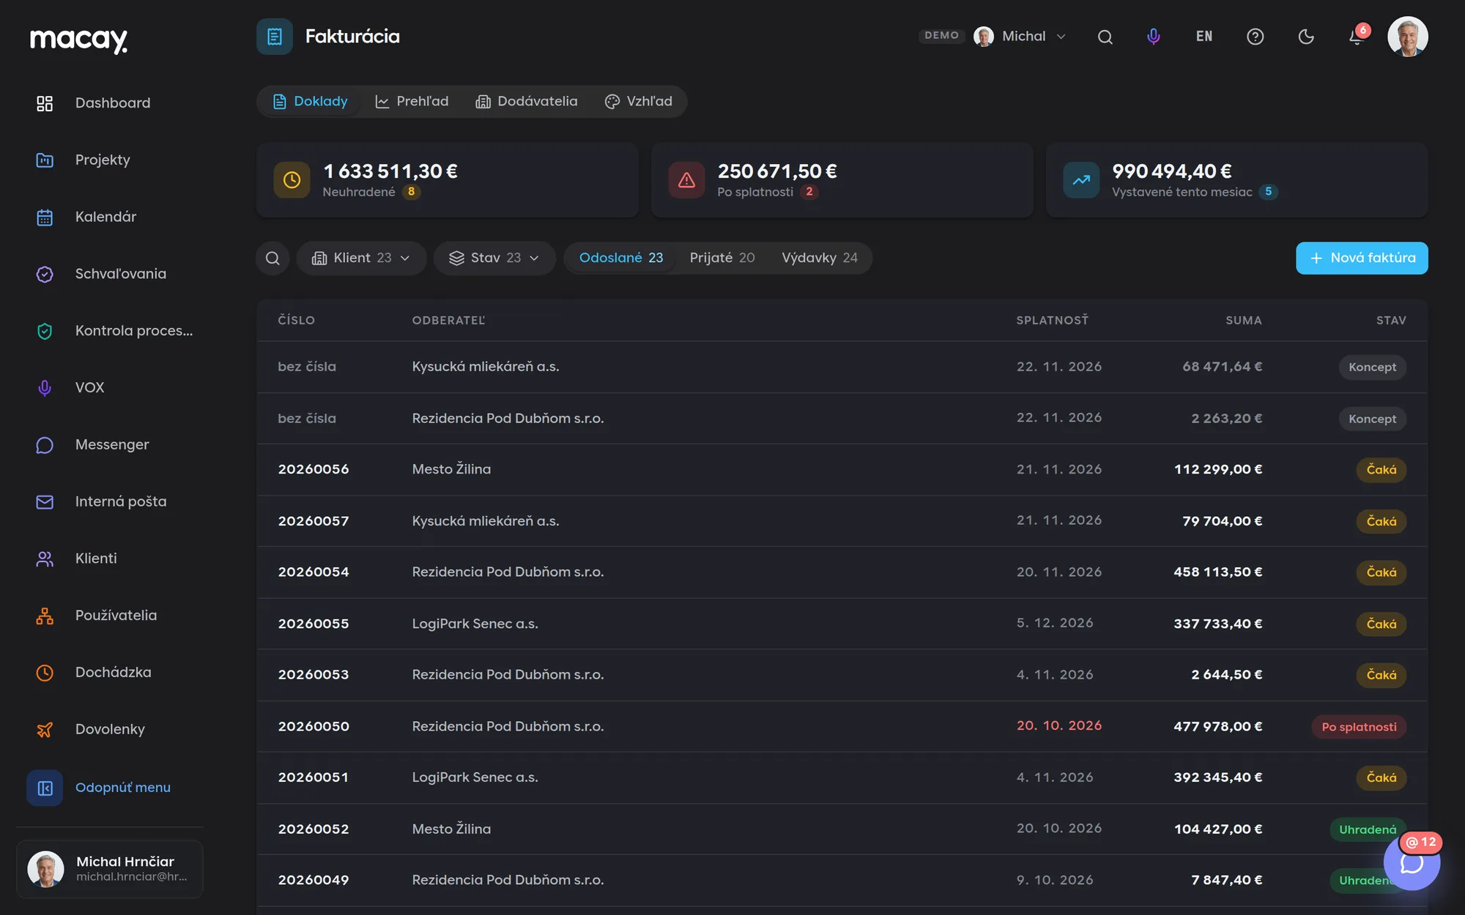Switch to the Prehľad tab
Viewport: 1465px width, 915px height.
click(412, 102)
